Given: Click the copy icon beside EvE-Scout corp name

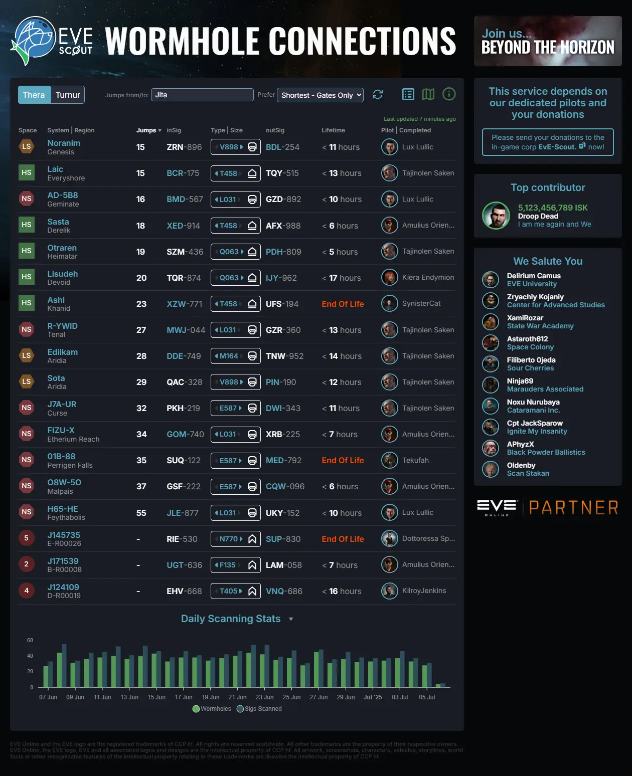Looking at the screenshot, I should (582, 146).
